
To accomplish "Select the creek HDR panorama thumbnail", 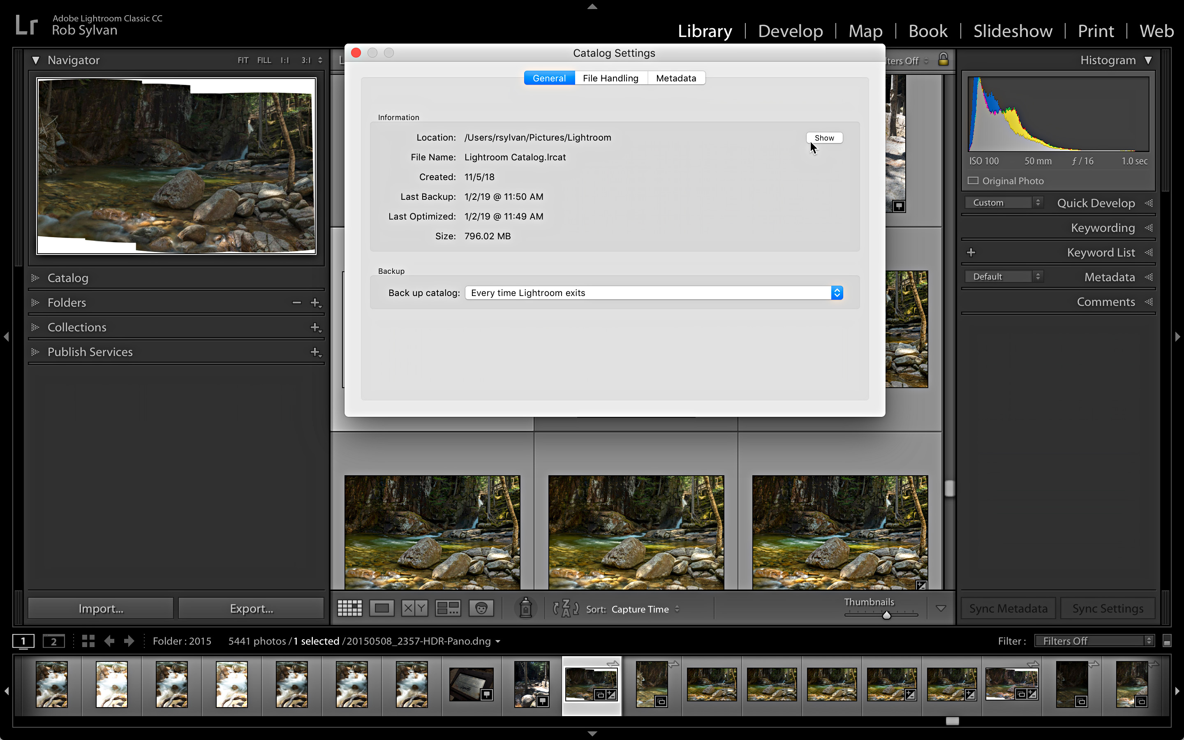I will click(592, 684).
